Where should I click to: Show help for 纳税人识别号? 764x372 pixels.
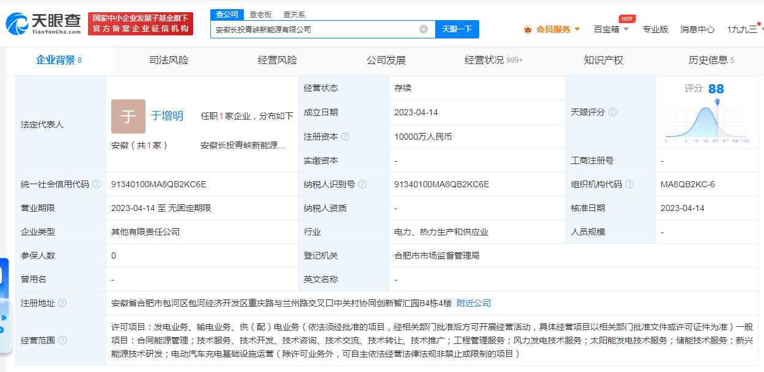pos(362,184)
